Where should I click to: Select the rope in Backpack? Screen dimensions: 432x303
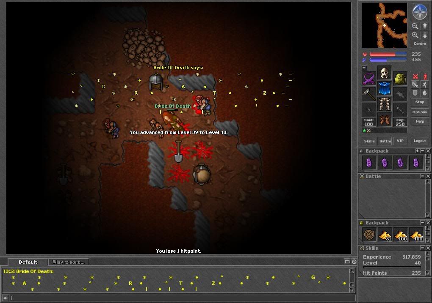point(369,235)
